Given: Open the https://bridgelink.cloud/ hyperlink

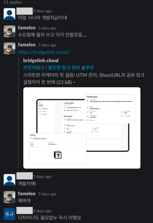Looking at the screenshot, I should (x=44, y=52).
